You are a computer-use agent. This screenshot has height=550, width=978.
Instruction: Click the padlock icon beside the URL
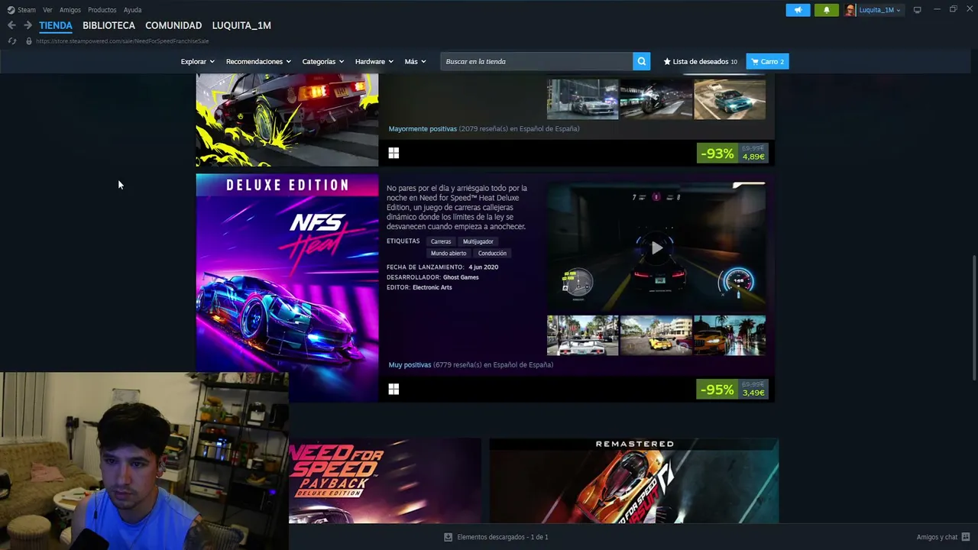(28, 40)
